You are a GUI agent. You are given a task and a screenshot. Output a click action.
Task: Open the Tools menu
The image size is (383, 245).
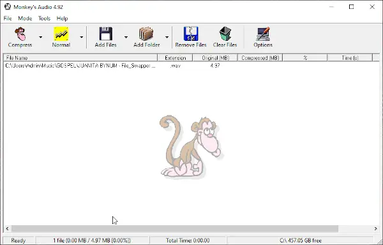[44, 19]
